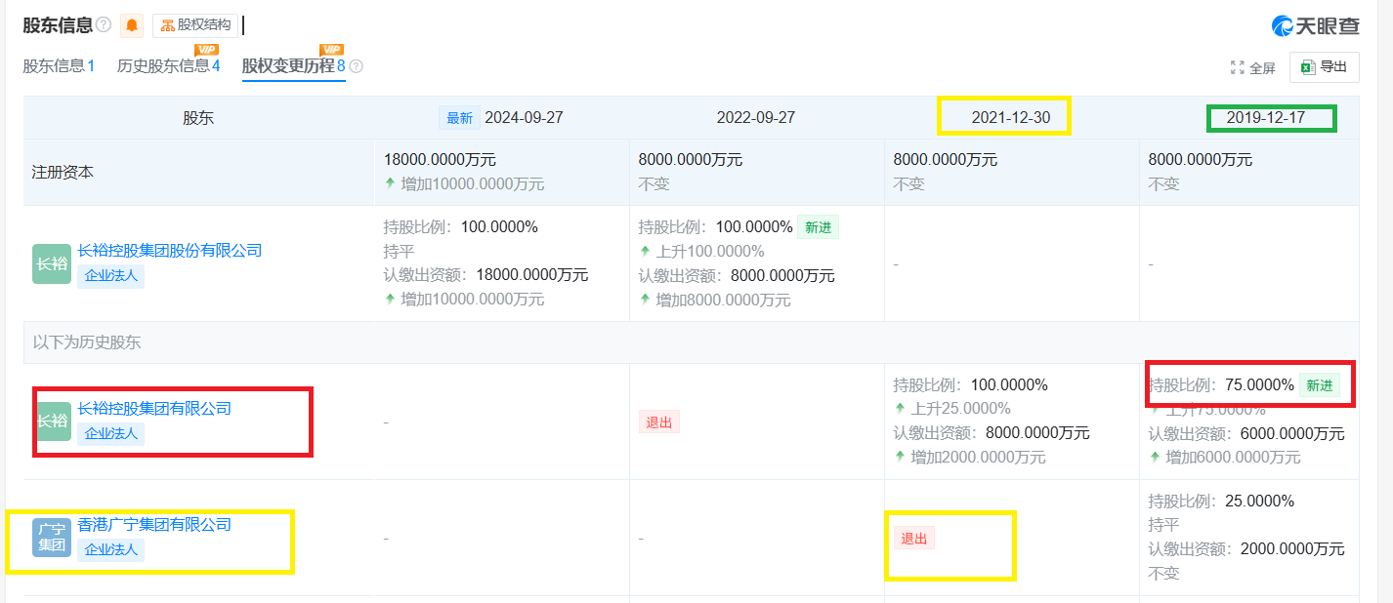This screenshot has height=603, width=1393.
Task: Click the 2021-12-30 date column header
Action: click(1010, 118)
